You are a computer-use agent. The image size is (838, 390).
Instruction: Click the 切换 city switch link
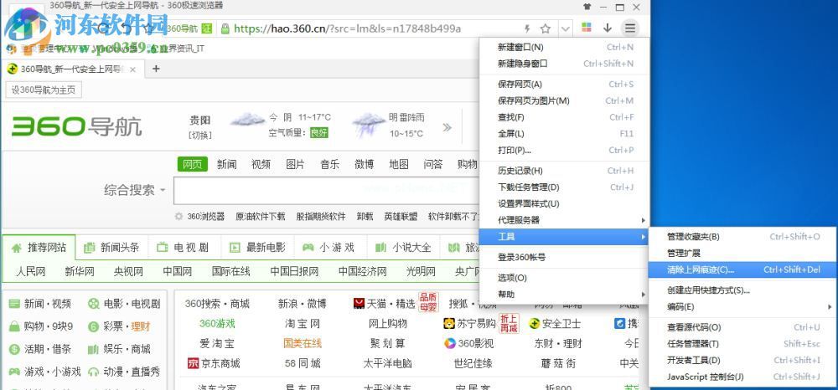tap(200, 135)
